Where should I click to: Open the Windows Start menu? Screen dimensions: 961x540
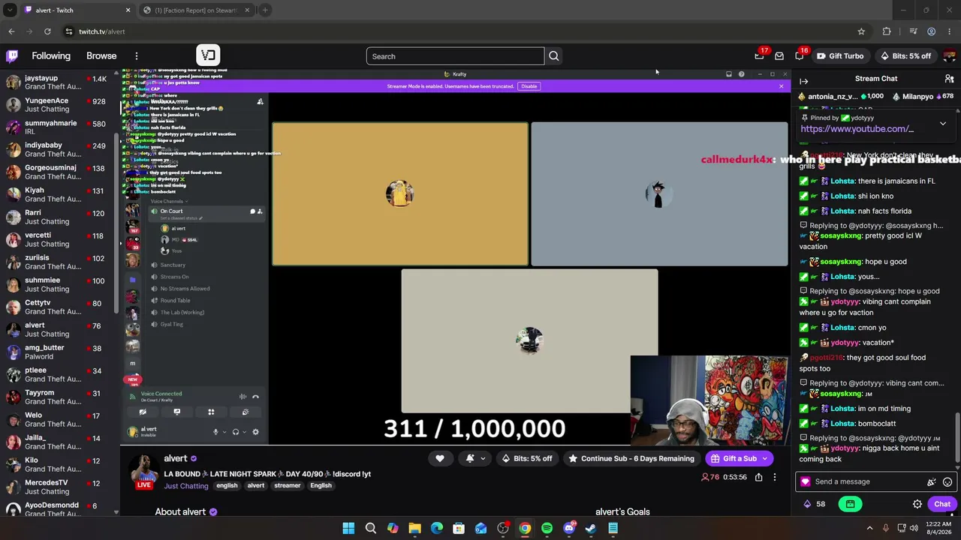pos(348,529)
